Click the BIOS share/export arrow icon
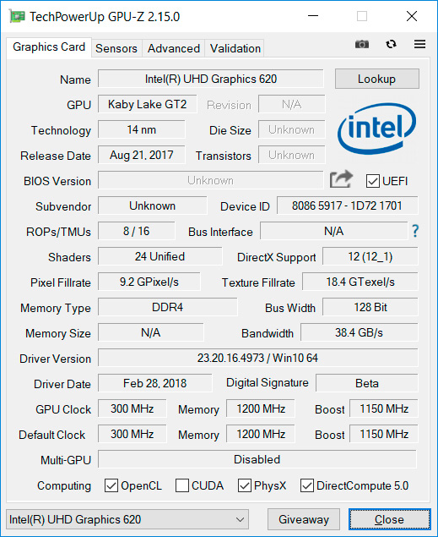This screenshot has height=537, width=438. (341, 179)
